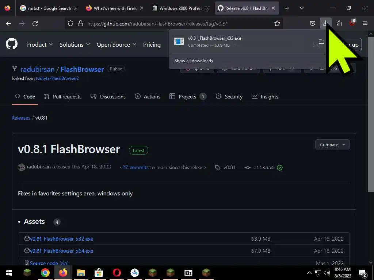This screenshot has height=280, width=374.
Task: Open 7-Zip from the taskbar
Action: click(x=188, y=273)
